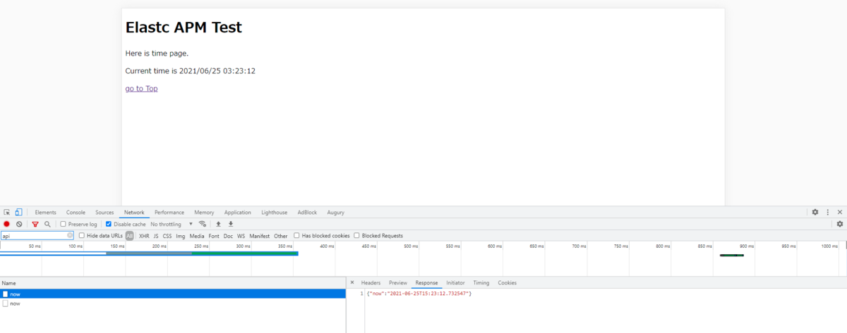Click the green request bar near 900 ms

pos(732,256)
